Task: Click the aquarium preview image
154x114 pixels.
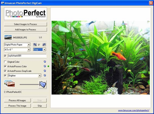Action: [101, 58]
